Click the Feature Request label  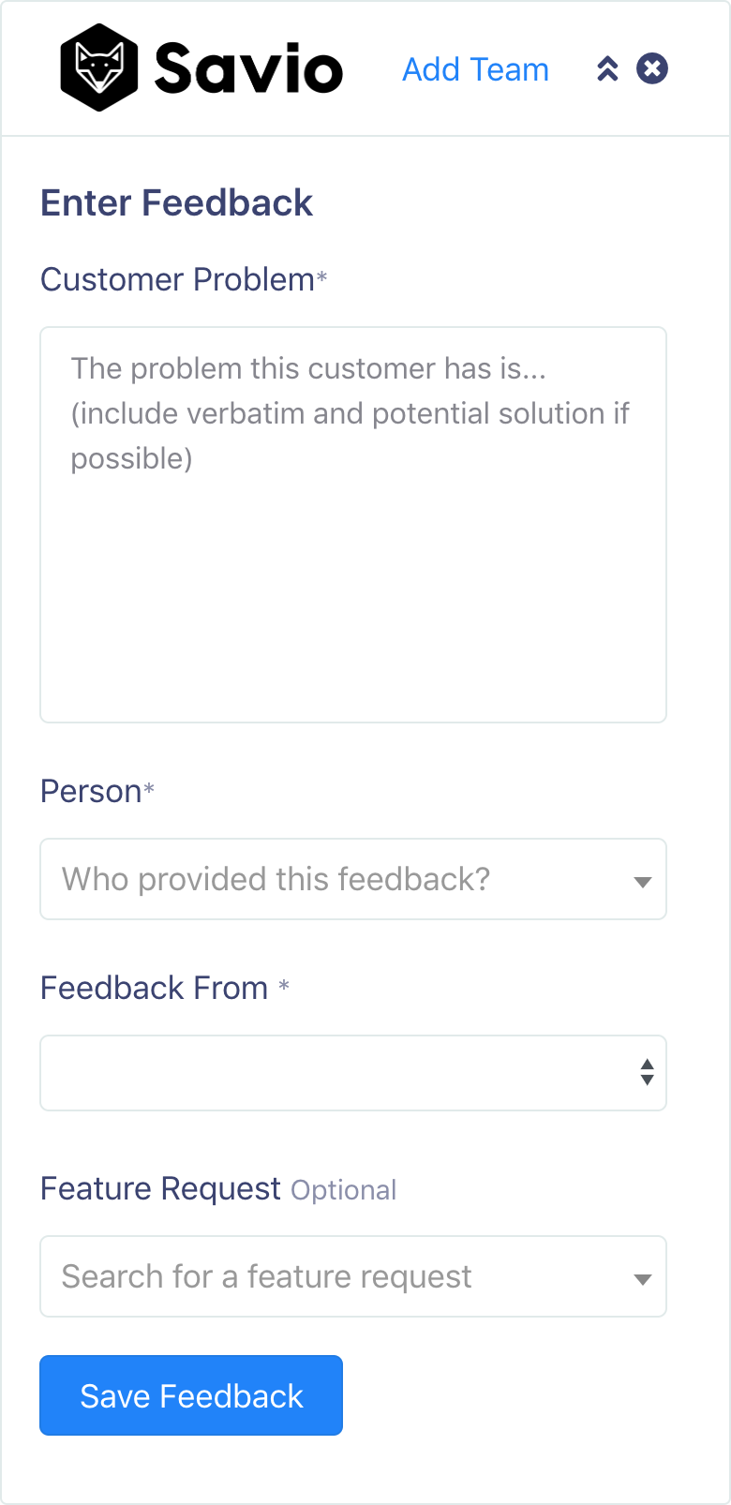[x=160, y=1188]
